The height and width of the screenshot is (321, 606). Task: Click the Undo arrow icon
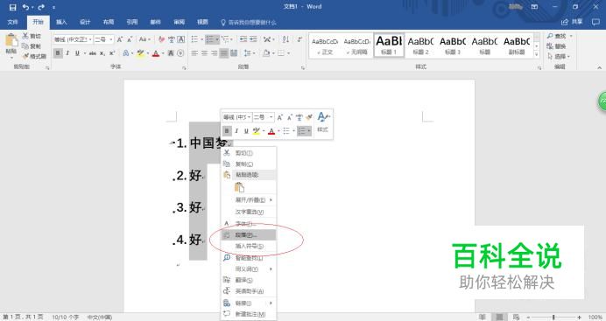click(x=26, y=7)
